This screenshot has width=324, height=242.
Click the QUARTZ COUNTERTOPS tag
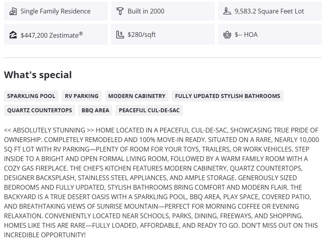click(x=40, y=110)
